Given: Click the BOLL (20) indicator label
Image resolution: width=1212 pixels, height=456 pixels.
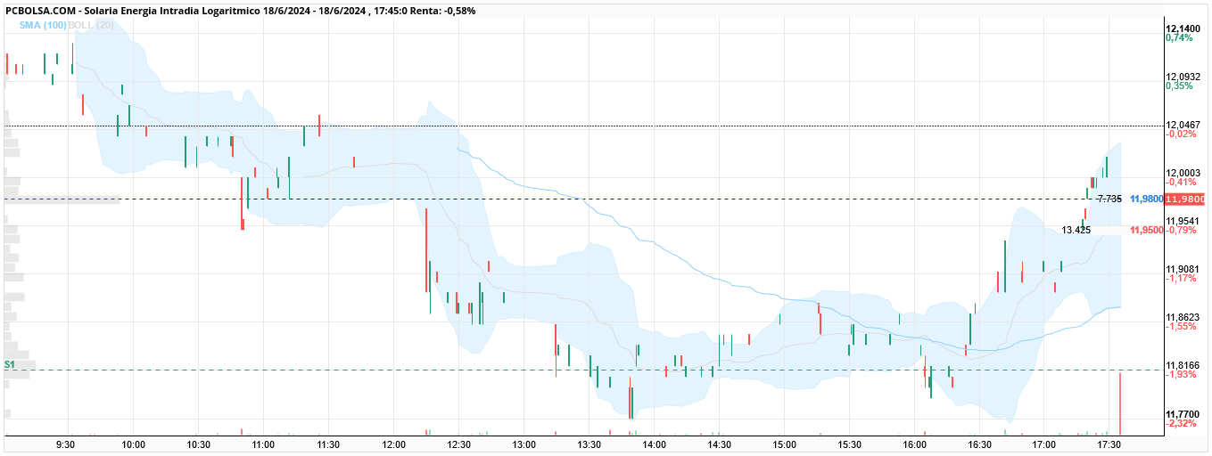Looking at the screenshot, I should (x=90, y=26).
